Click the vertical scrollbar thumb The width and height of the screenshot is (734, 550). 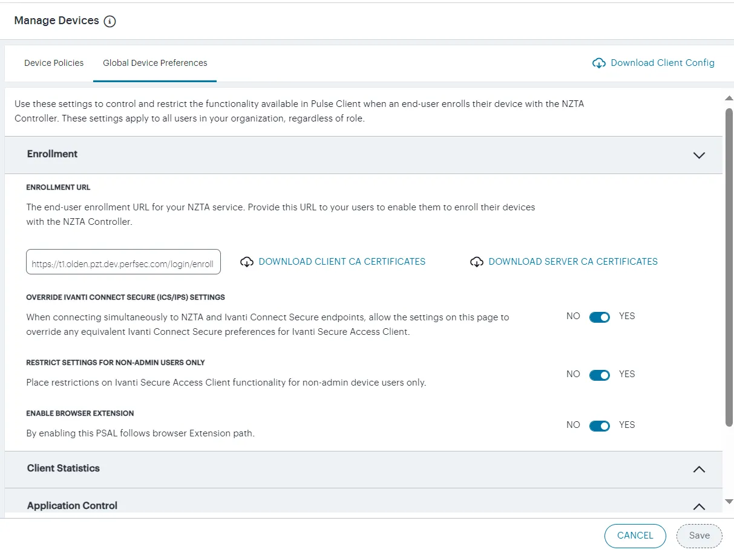click(x=729, y=266)
